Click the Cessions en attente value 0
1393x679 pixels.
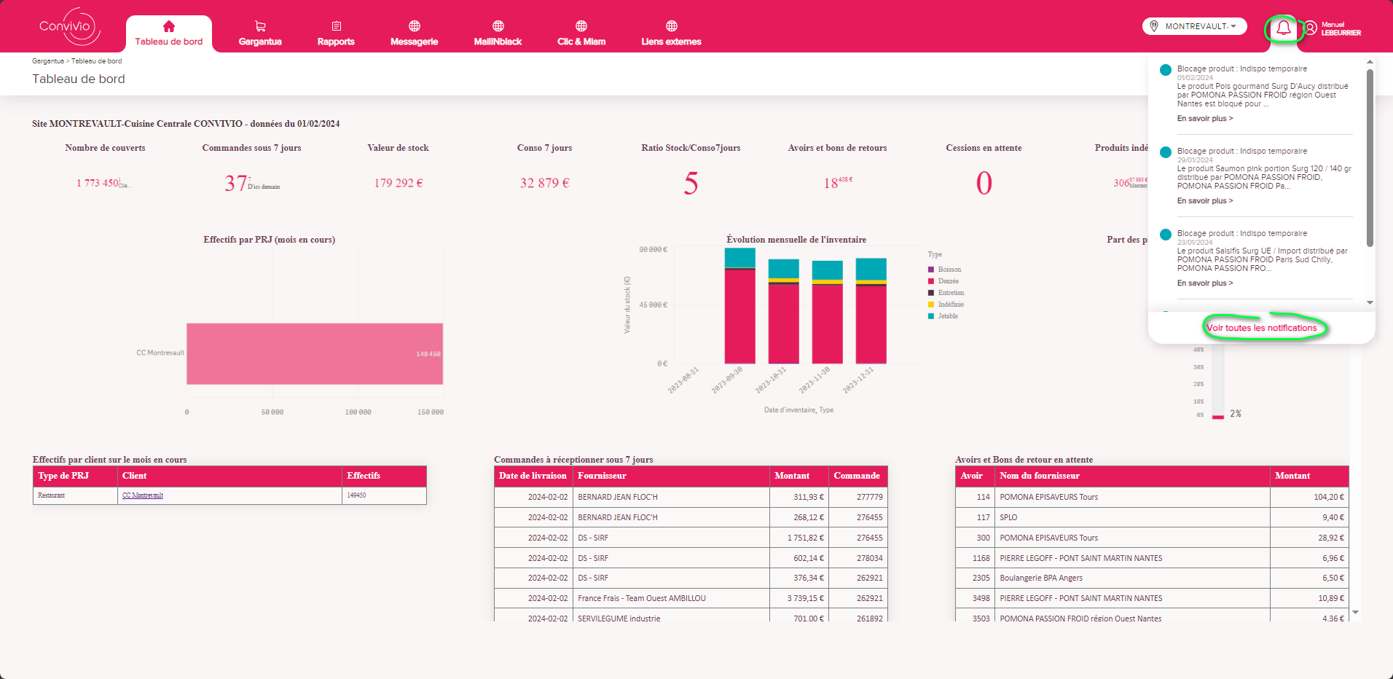(x=984, y=183)
